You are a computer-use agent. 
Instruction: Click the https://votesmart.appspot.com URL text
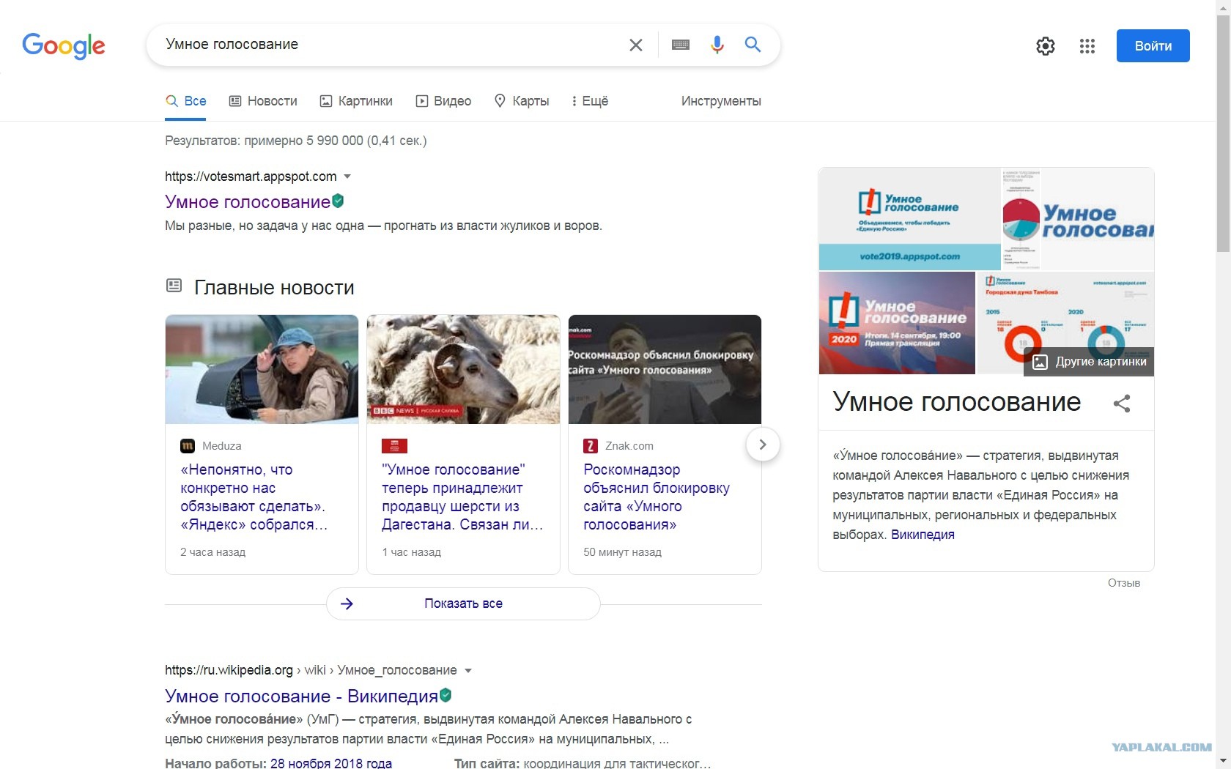251,177
